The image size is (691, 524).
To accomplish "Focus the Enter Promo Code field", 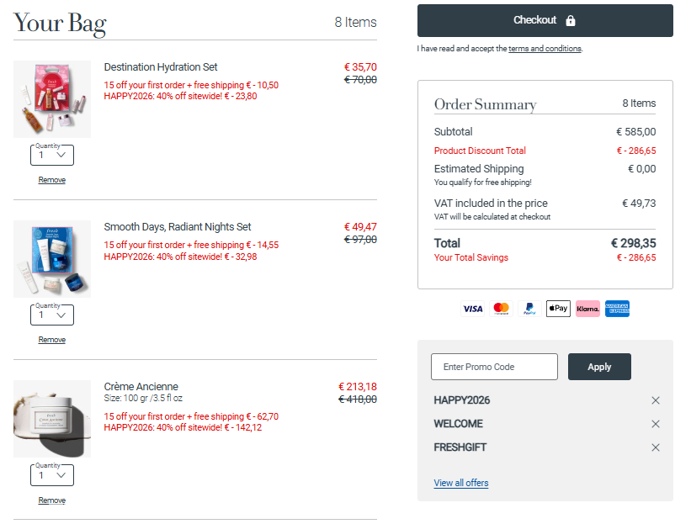I will coord(494,367).
